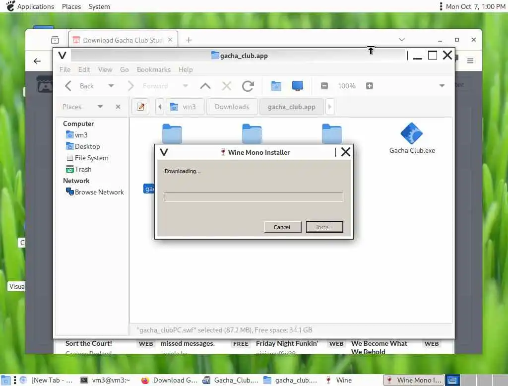Open the Home folder toolbar icon

tap(276, 86)
